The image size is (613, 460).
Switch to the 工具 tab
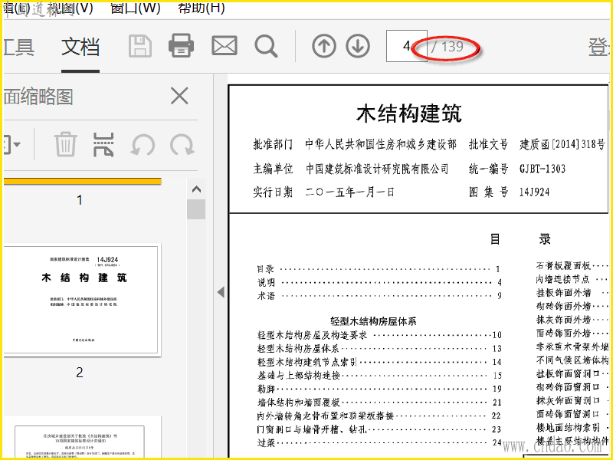coord(18,47)
